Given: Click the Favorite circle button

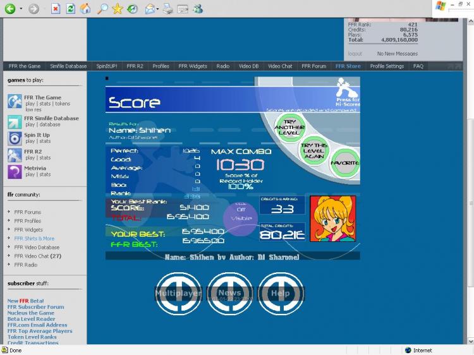Looking at the screenshot, I should tap(345, 163).
